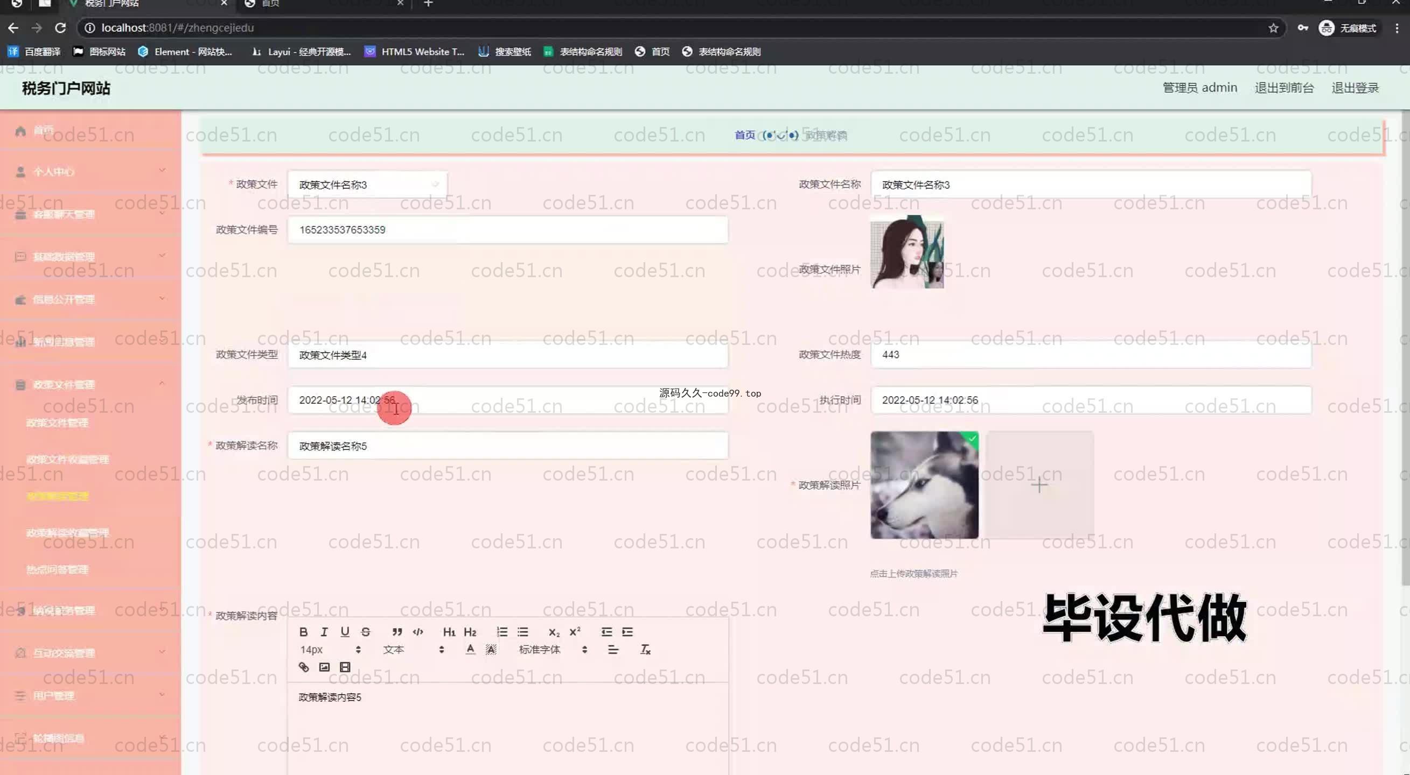The image size is (1410, 775).
Task: Click the 政策文件名称 input field
Action: (1091, 185)
